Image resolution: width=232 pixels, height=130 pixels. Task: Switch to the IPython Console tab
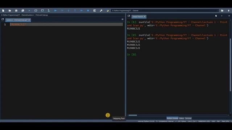click(173, 118)
